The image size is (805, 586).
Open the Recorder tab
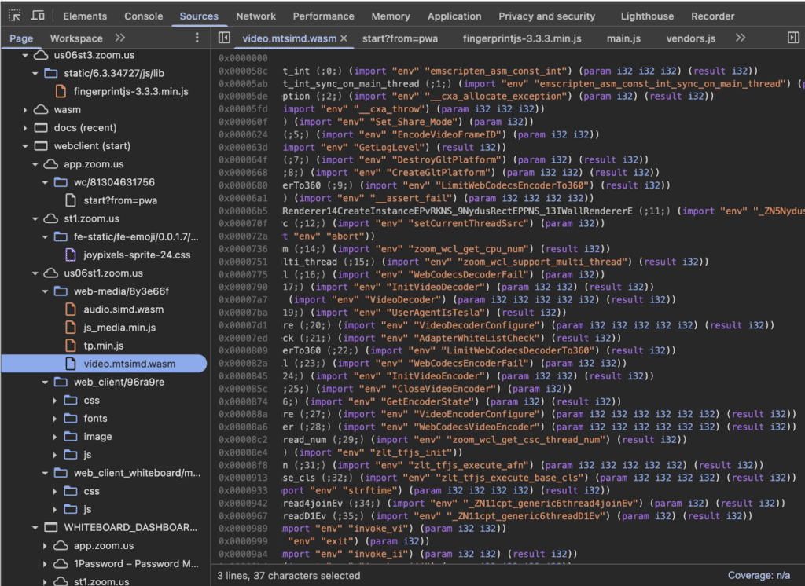712,16
